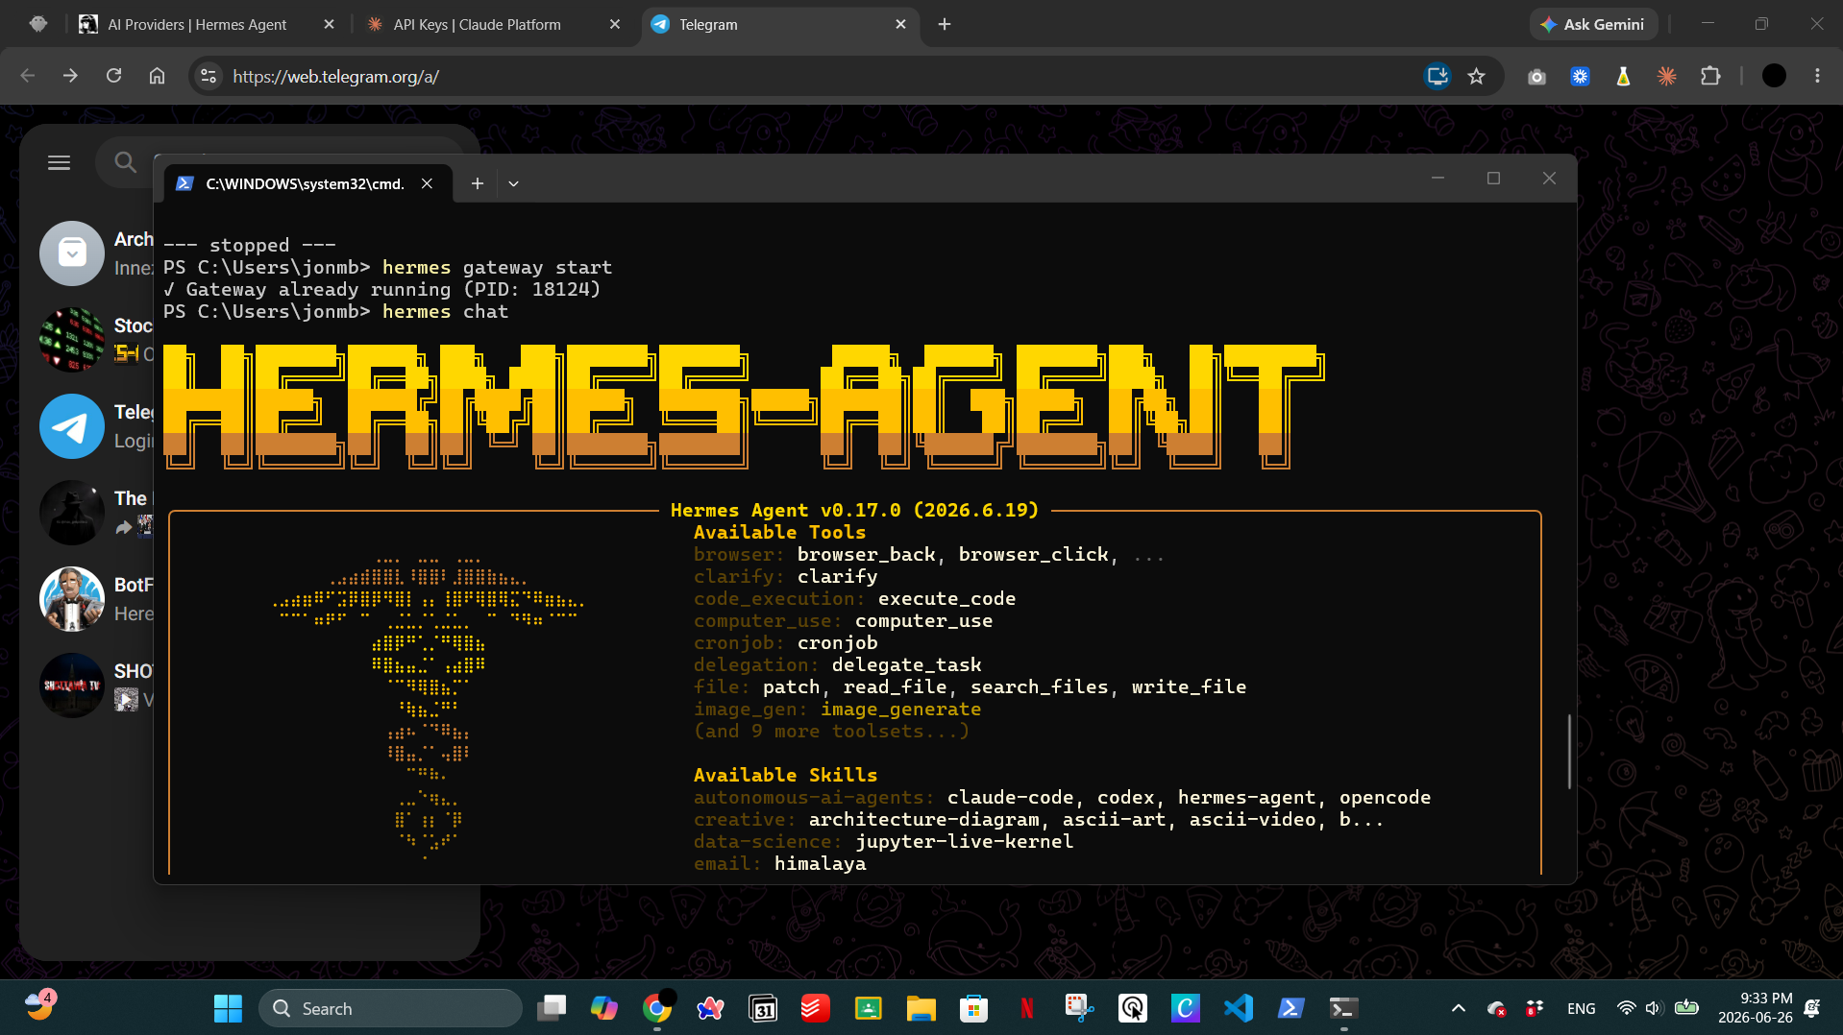The width and height of the screenshot is (1843, 1035).
Task: Open Visual Studio Code from taskbar
Action: point(1238,1008)
